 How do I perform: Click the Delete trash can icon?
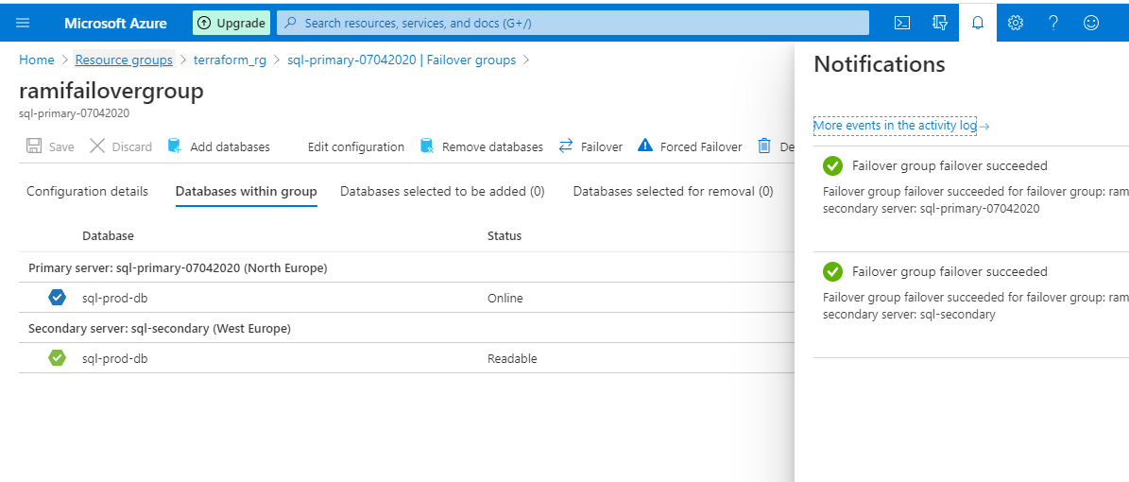pyautogui.click(x=764, y=146)
